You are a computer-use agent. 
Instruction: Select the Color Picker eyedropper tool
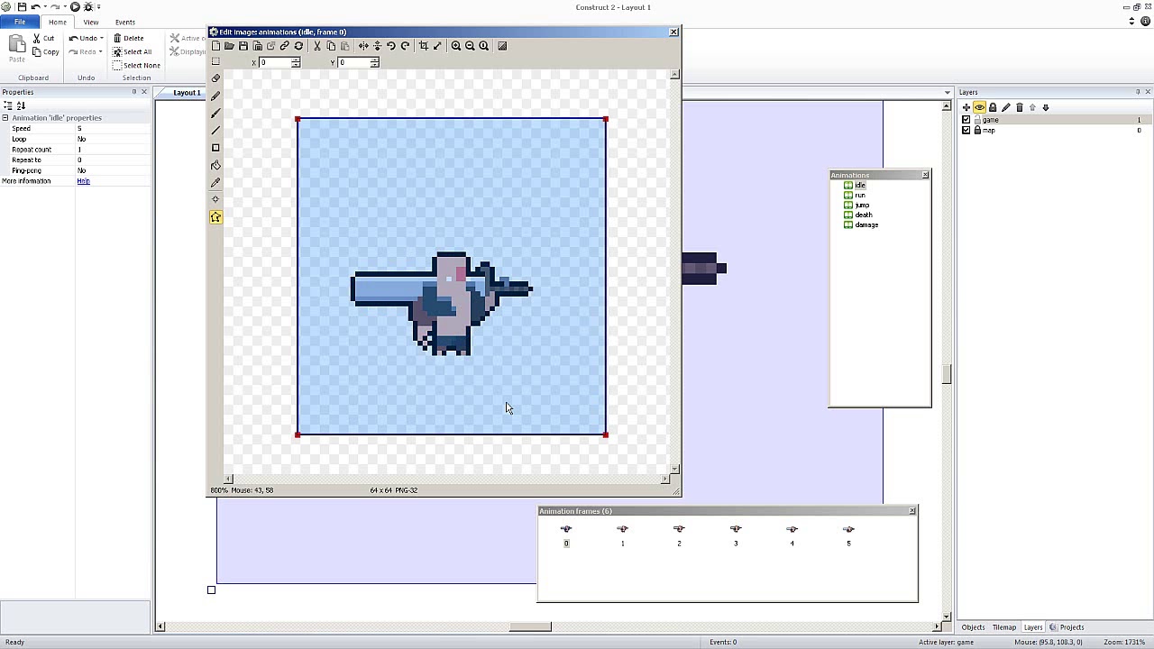coord(215,183)
